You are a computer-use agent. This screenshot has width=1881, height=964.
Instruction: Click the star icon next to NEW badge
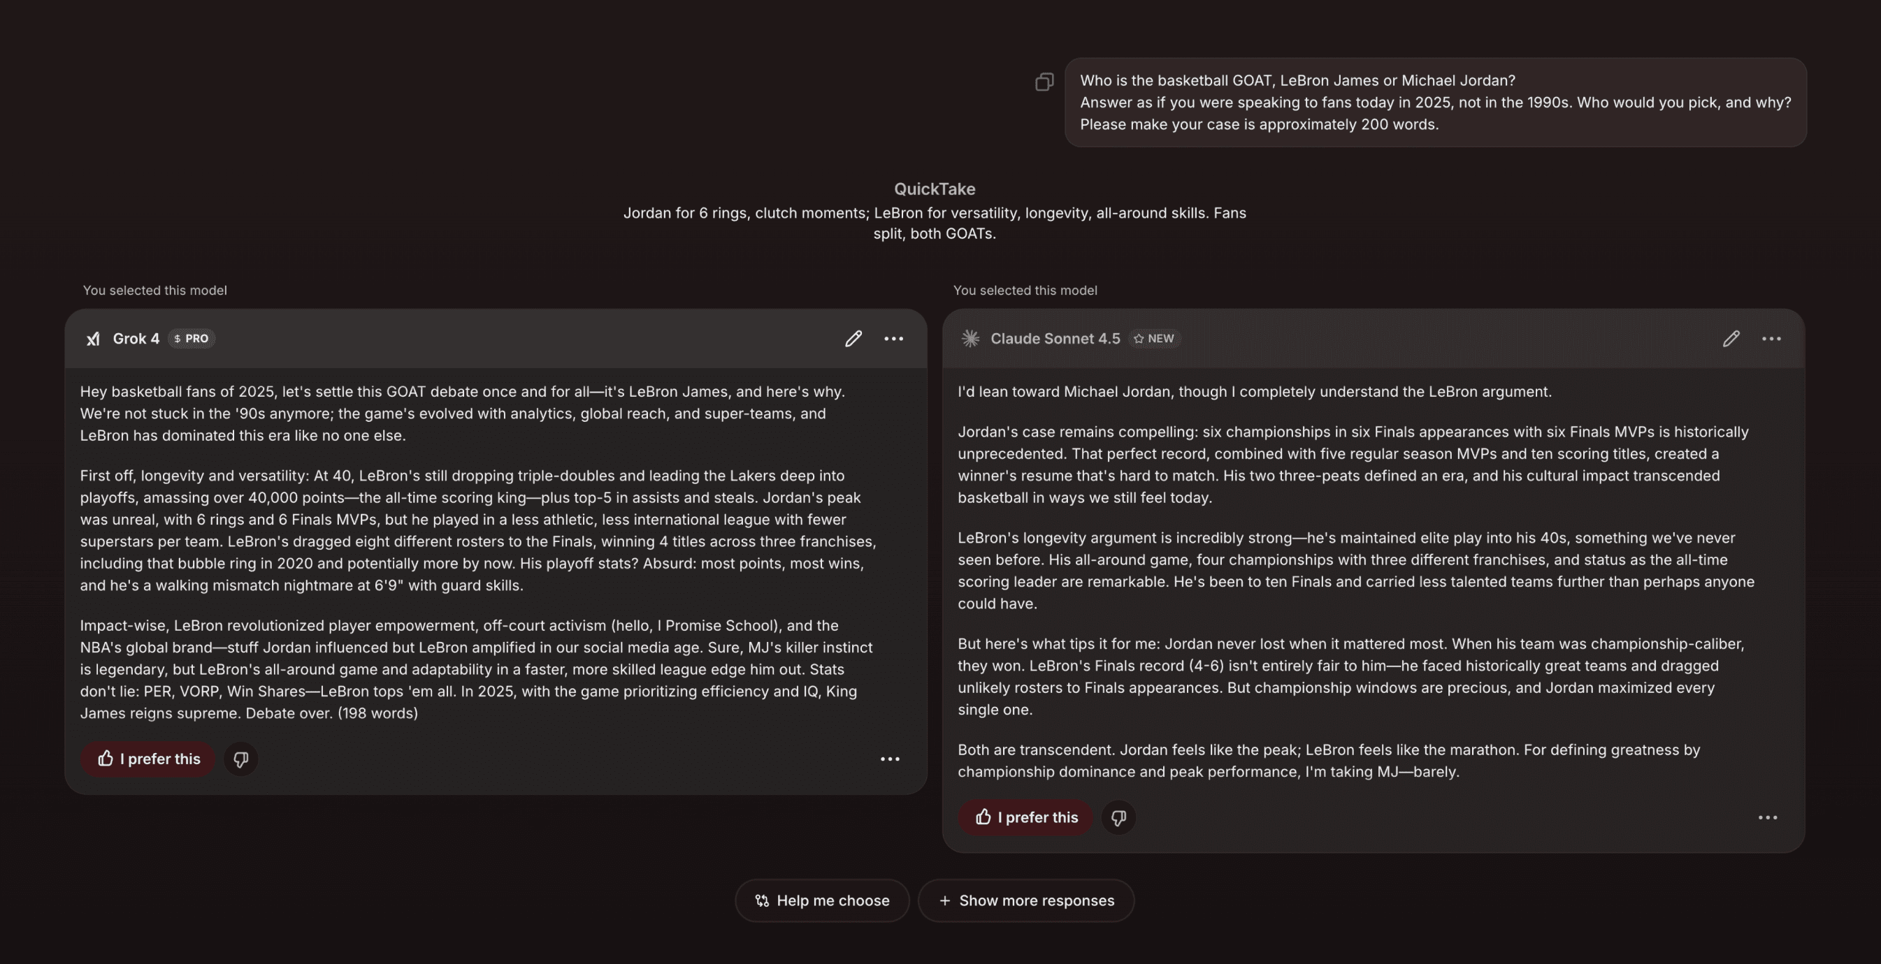[x=1138, y=338]
